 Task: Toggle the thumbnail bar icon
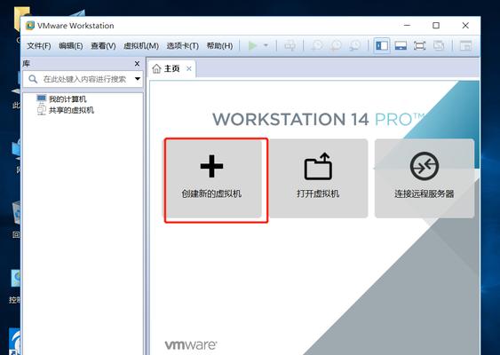(401, 45)
